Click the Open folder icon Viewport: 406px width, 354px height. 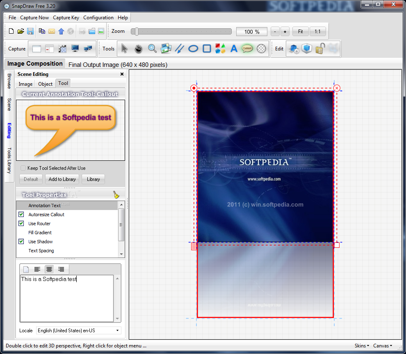click(x=21, y=31)
